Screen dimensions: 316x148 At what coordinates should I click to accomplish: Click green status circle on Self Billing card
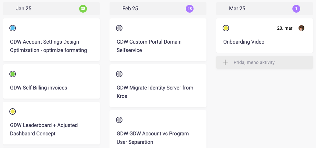click(x=13, y=74)
